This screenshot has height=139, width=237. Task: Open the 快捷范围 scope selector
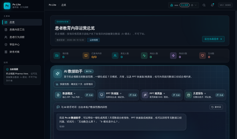[x=74, y=84]
